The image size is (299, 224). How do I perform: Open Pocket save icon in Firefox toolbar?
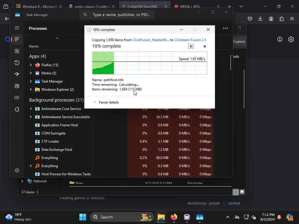(x=250, y=19)
